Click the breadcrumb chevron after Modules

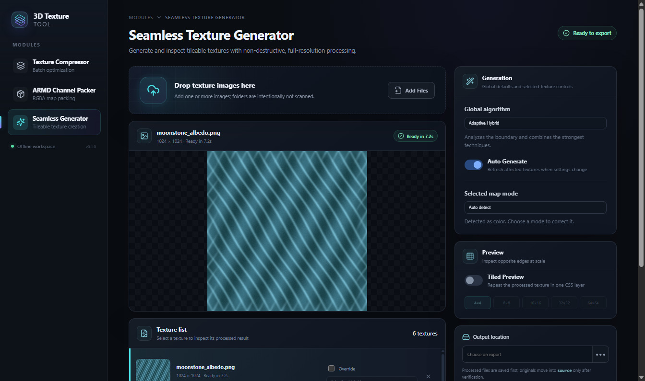pyautogui.click(x=159, y=18)
